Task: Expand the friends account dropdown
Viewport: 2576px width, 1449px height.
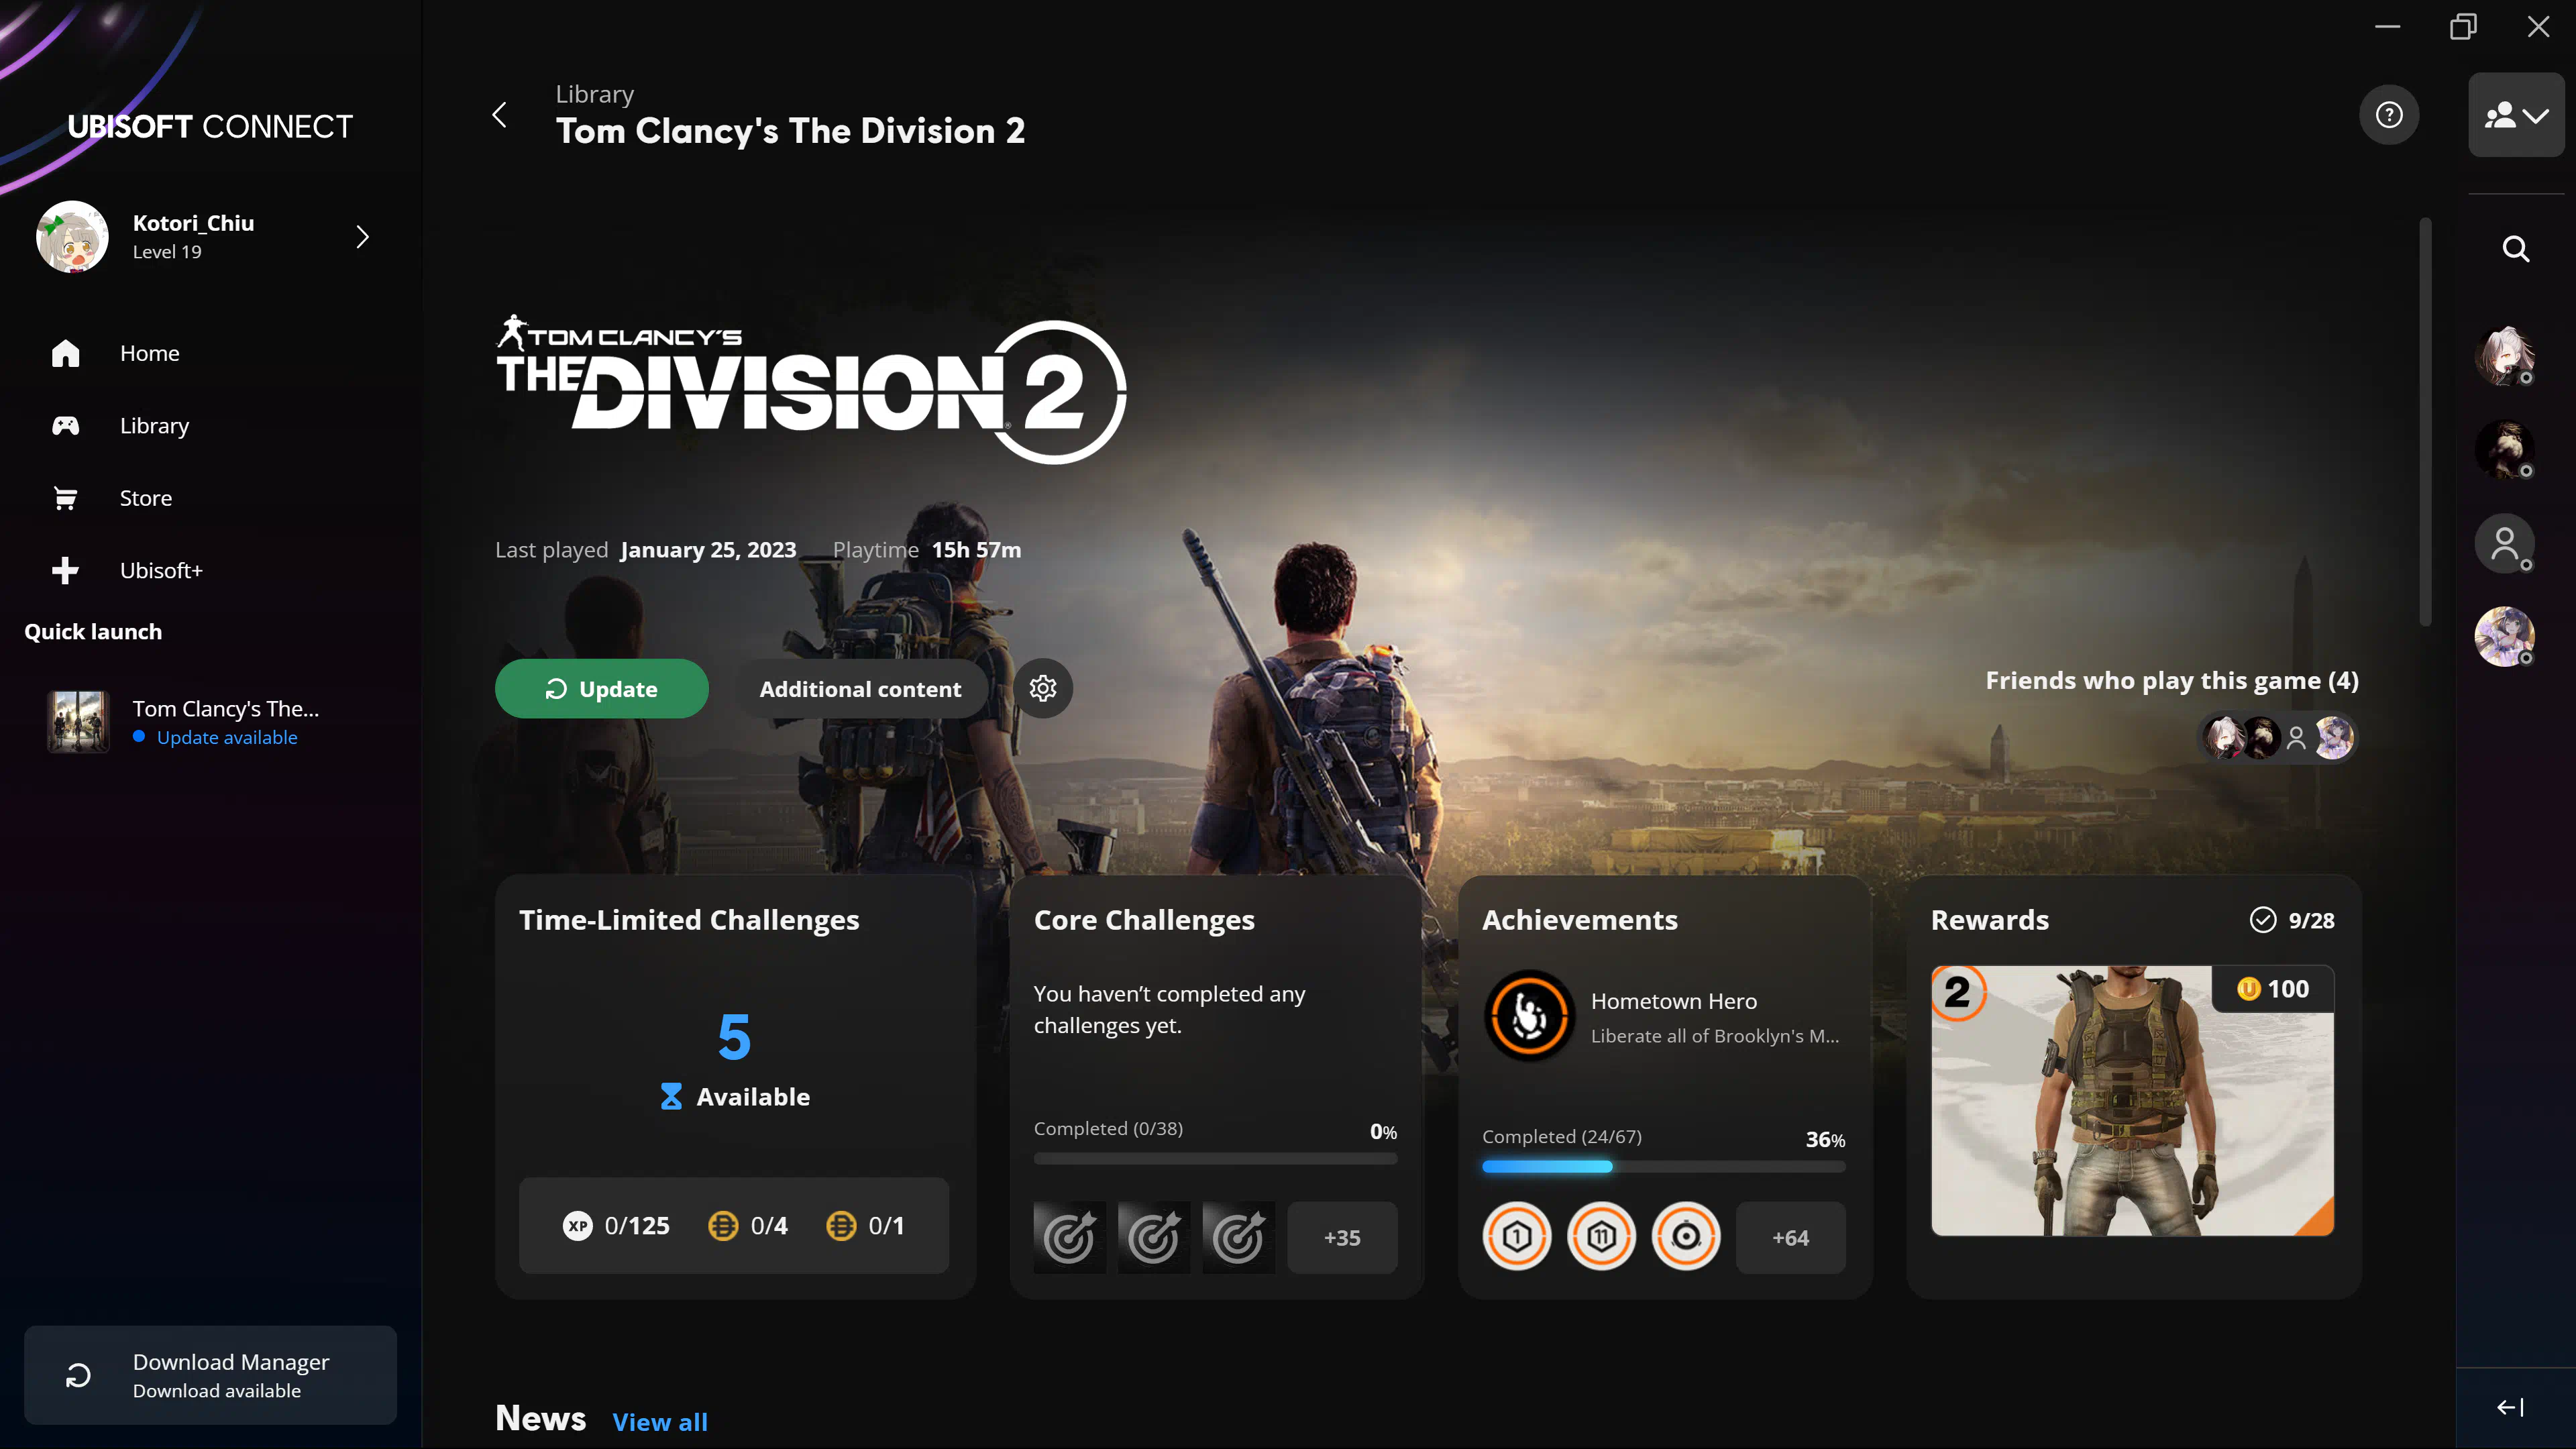Action: [2515, 115]
